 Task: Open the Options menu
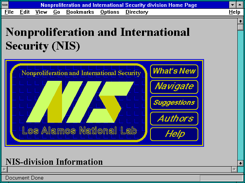[110, 12]
